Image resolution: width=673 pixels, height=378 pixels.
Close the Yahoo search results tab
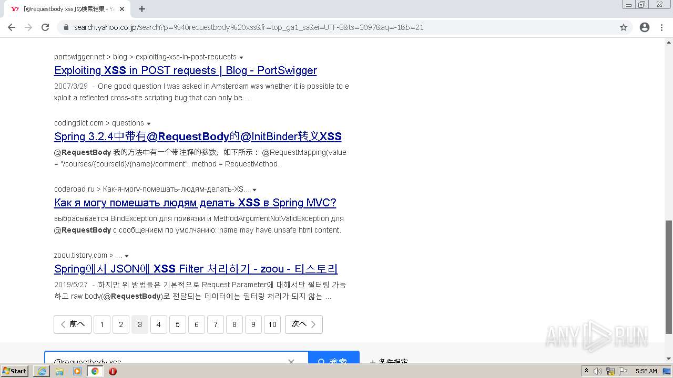tap(123, 9)
